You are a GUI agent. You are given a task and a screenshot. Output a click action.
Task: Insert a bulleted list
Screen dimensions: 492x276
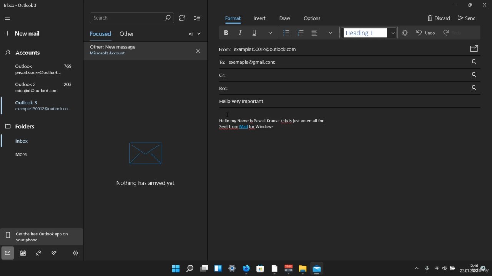click(x=286, y=33)
